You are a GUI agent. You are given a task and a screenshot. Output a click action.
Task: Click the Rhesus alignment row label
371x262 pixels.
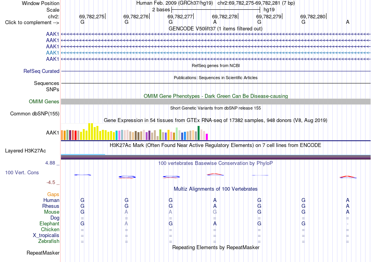click(x=51, y=206)
